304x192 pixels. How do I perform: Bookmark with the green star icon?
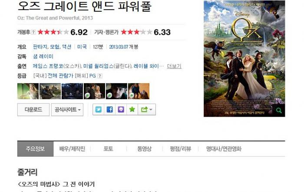[132, 110]
